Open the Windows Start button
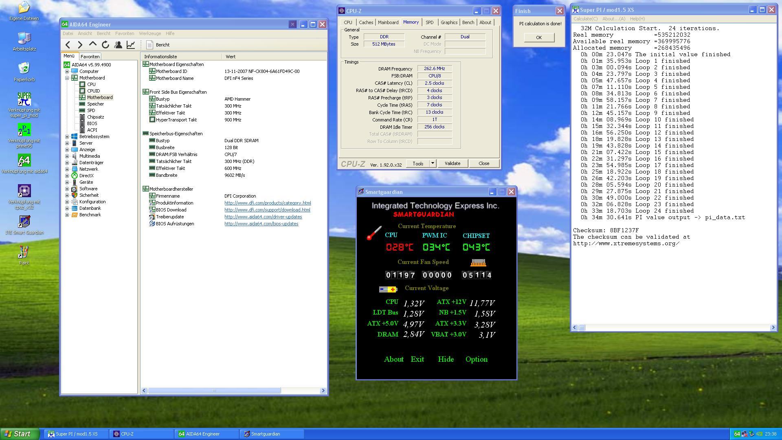 pyautogui.click(x=20, y=434)
